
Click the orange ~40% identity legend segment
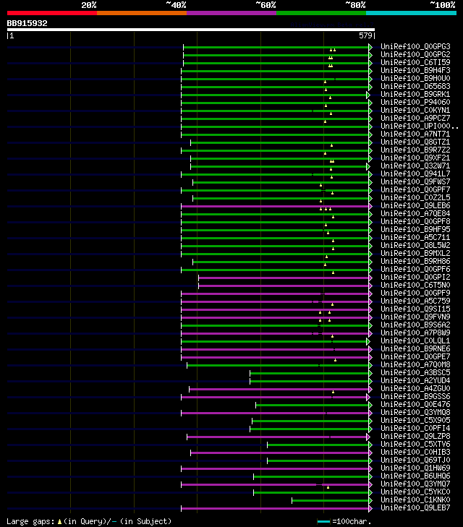(x=142, y=13)
